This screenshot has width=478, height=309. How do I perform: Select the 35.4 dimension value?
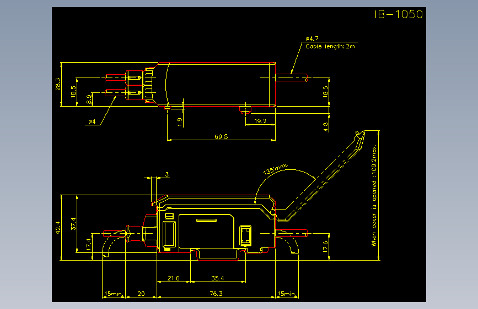point(218,278)
